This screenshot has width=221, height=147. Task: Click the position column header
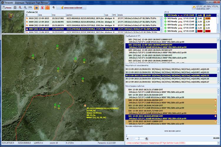(85, 15)
